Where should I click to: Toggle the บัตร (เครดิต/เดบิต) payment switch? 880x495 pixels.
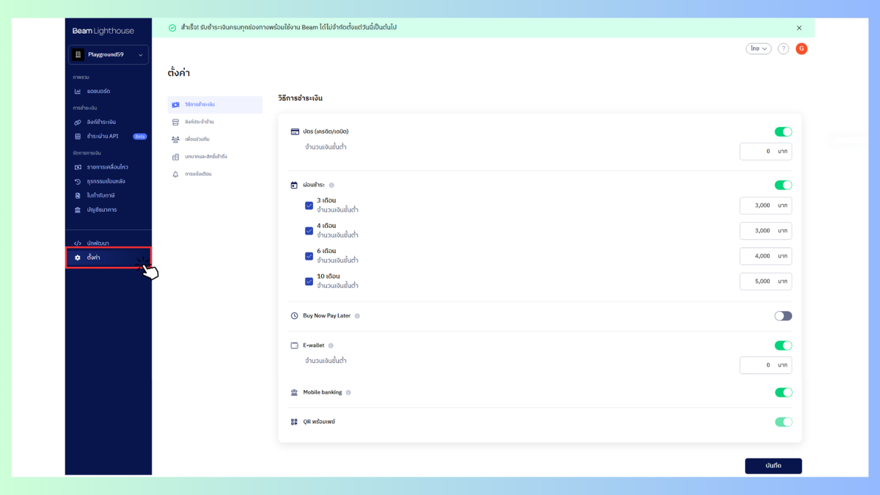click(x=783, y=131)
